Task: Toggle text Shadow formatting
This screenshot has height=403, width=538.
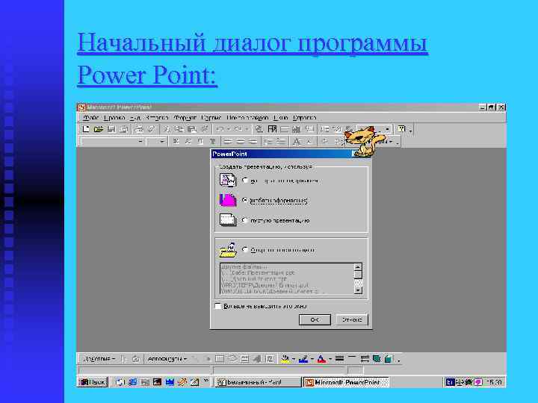Action: click(213, 141)
